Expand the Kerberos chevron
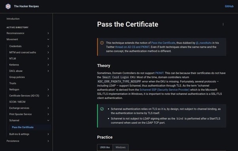The width and height of the screenshot is (238, 151). click(48, 65)
